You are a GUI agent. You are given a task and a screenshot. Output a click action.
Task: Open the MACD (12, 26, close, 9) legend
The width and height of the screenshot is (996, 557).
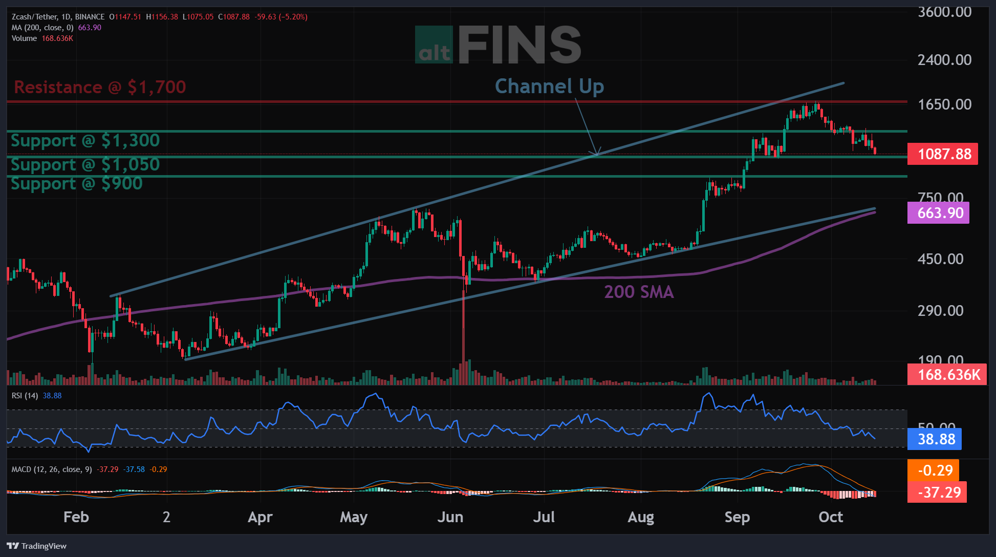click(x=52, y=469)
